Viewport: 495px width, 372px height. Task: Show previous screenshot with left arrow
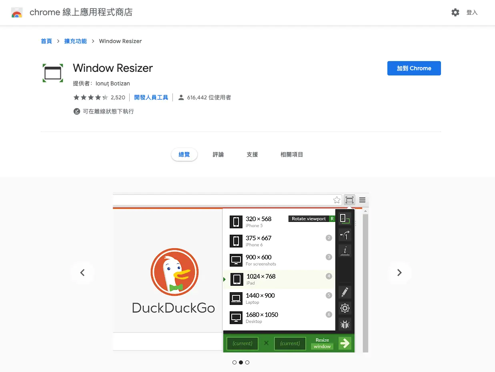click(82, 273)
